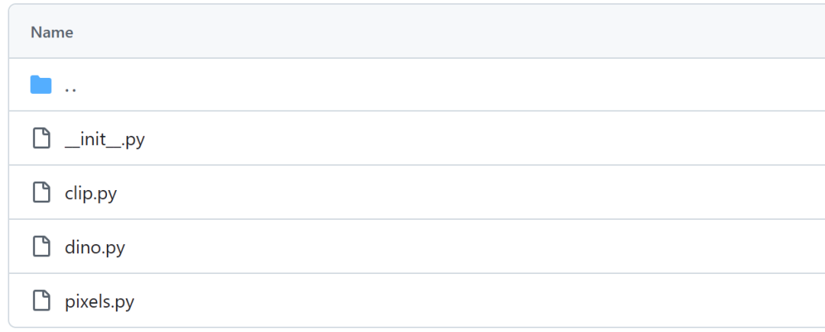825x332 pixels.
Task: Click the file icon beside dino.py
Action: point(41,247)
